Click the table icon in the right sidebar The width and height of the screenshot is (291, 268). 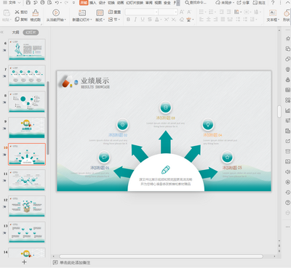pos(287,90)
